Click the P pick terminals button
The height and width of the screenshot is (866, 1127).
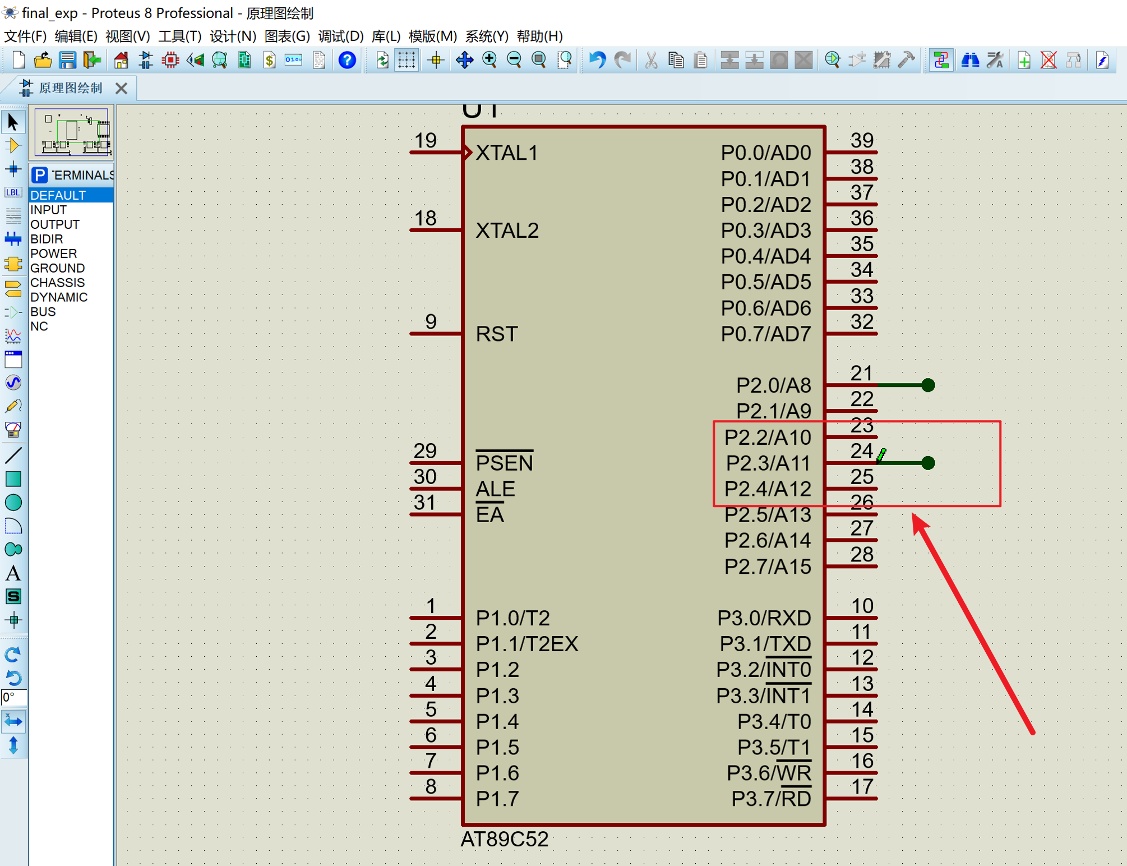[39, 175]
